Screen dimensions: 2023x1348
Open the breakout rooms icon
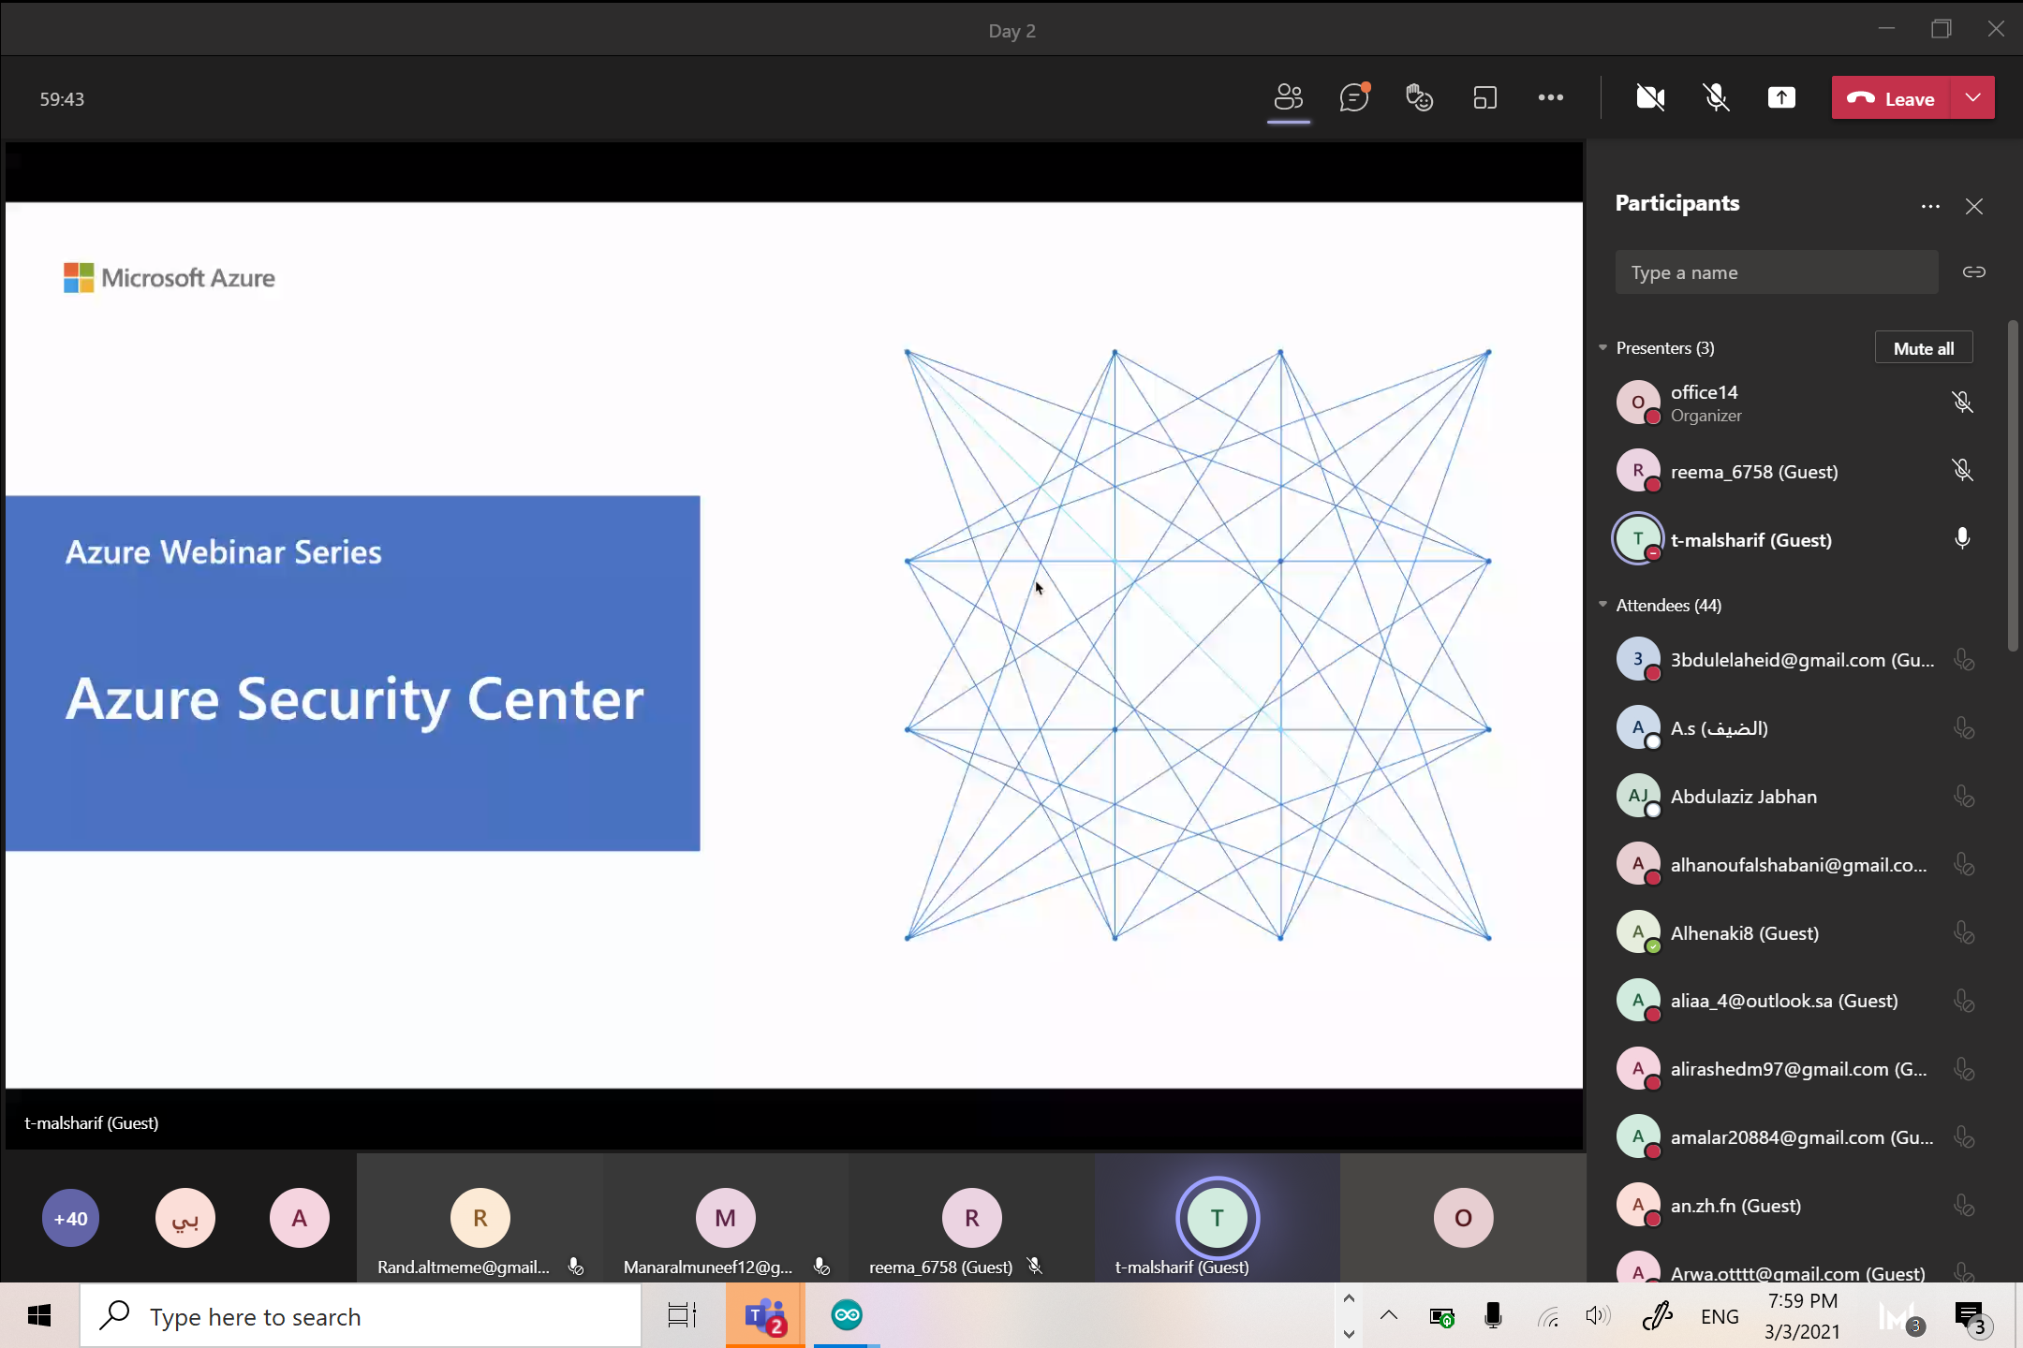click(x=1484, y=98)
